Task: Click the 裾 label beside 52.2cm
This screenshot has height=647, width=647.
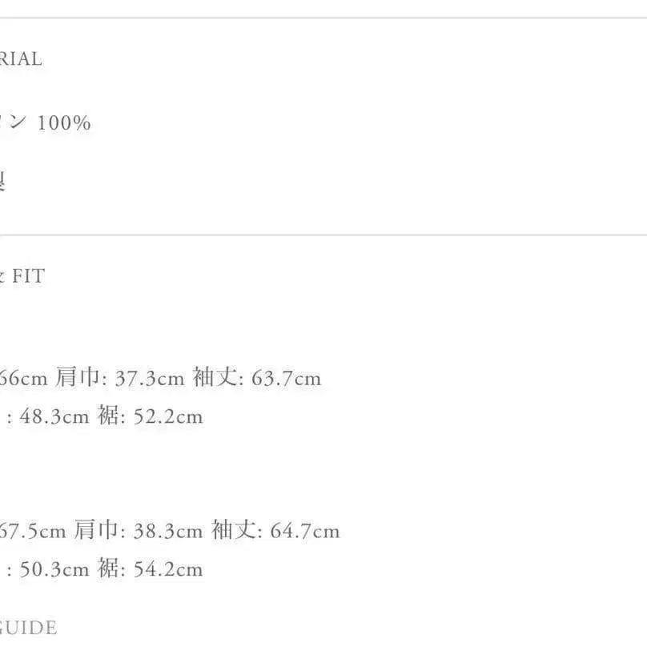Action: (x=110, y=416)
